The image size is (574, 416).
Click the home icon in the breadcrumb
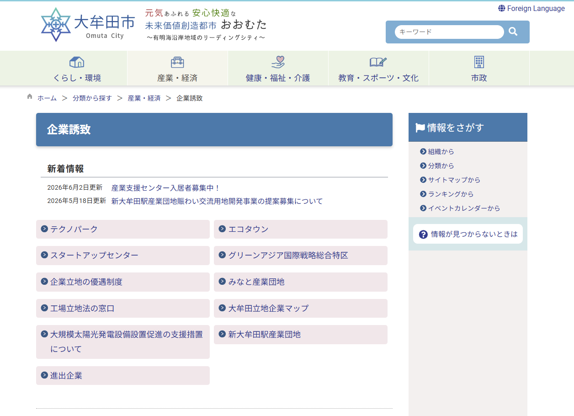coord(30,96)
